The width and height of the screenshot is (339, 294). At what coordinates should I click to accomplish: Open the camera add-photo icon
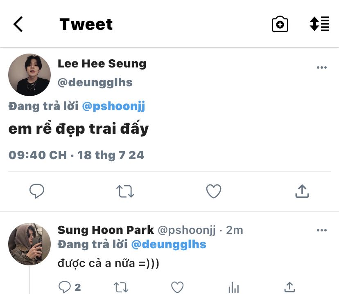[x=280, y=25]
